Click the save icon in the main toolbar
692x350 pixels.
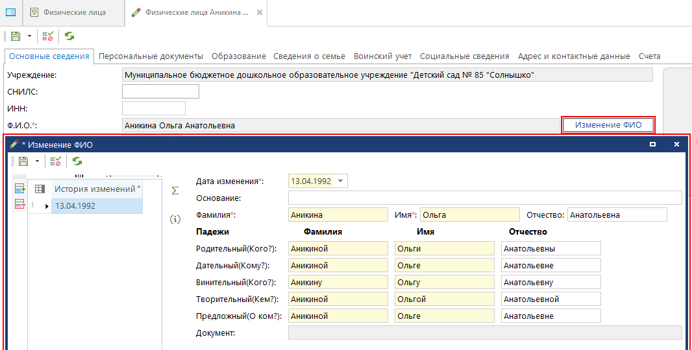[x=16, y=36]
